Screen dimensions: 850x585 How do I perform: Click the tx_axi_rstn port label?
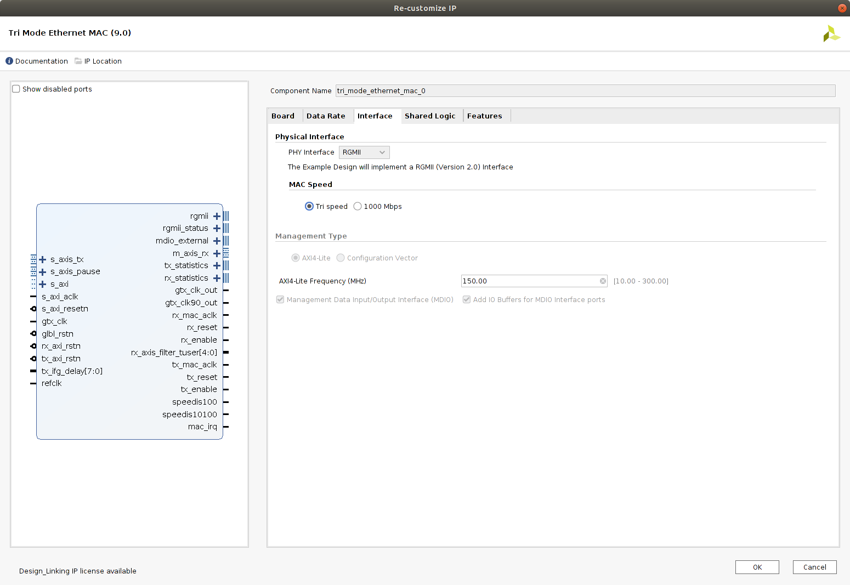pyautogui.click(x=61, y=359)
